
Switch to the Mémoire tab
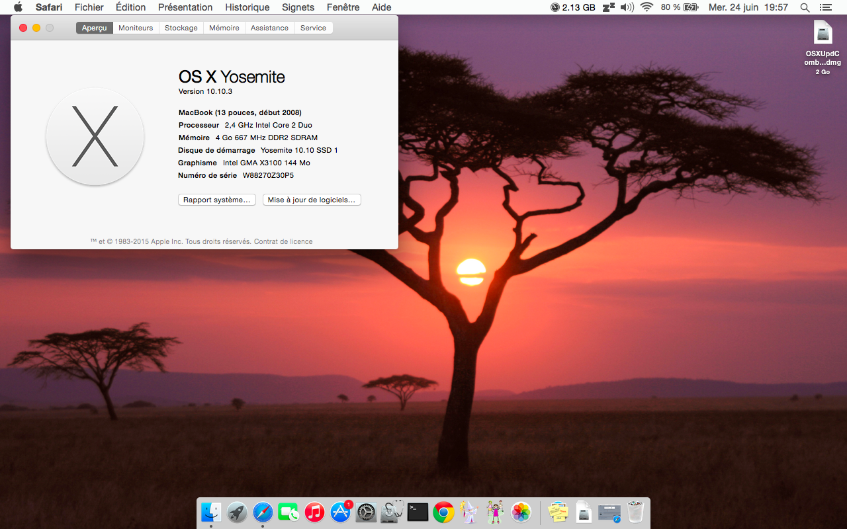(224, 28)
